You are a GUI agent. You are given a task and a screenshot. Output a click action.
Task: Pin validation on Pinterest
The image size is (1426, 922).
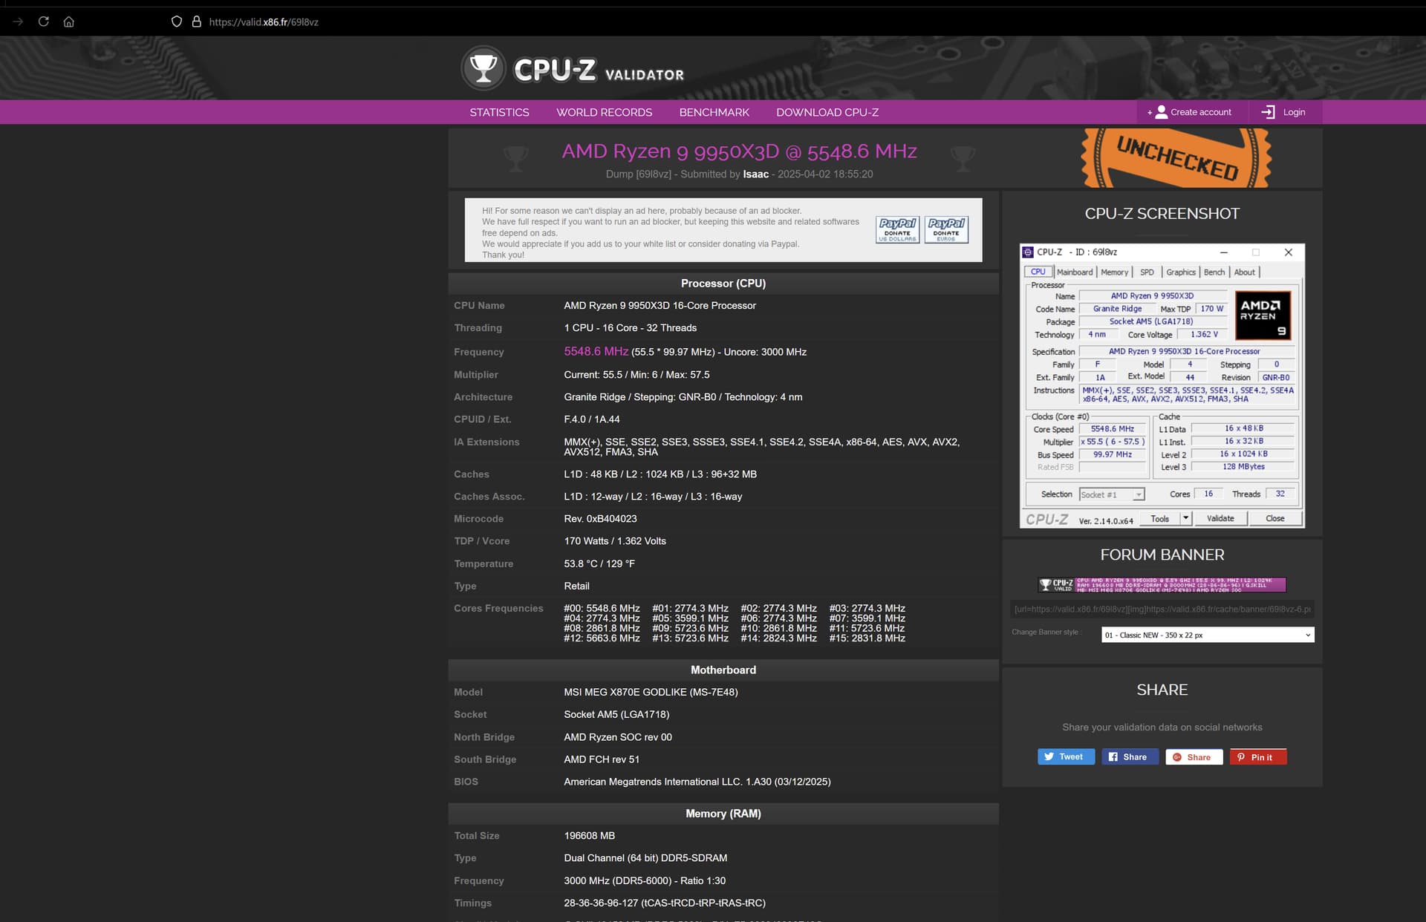click(1257, 756)
